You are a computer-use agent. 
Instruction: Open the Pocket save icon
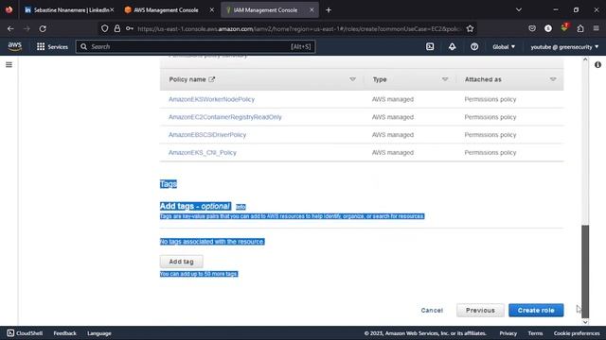tap(532, 28)
